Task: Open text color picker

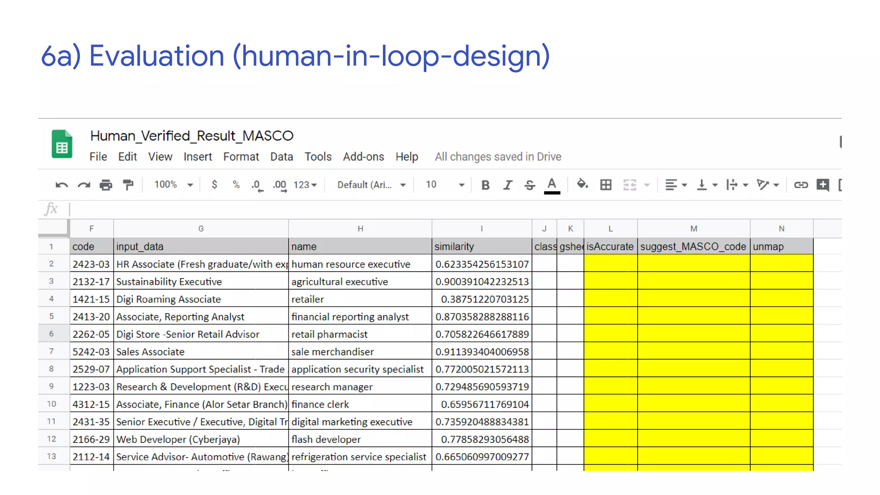Action: coord(552,186)
